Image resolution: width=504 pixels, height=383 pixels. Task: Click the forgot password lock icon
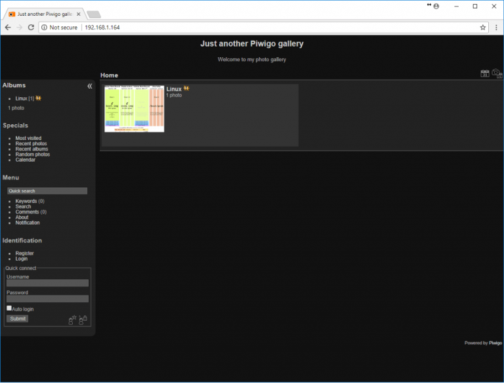click(x=83, y=319)
